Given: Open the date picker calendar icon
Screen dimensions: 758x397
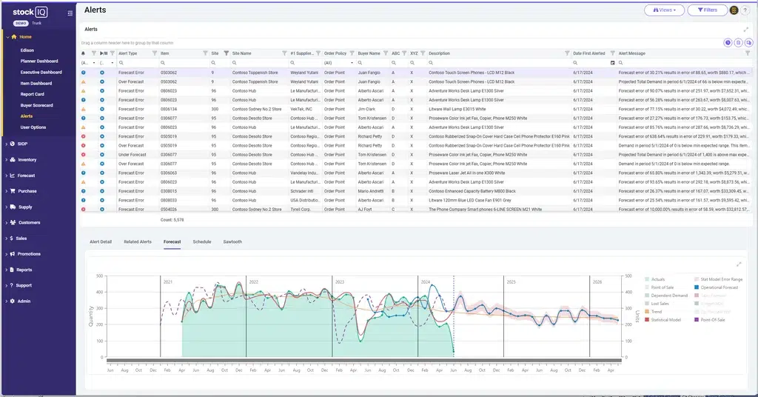Looking at the screenshot, I should tap(612, 63).
